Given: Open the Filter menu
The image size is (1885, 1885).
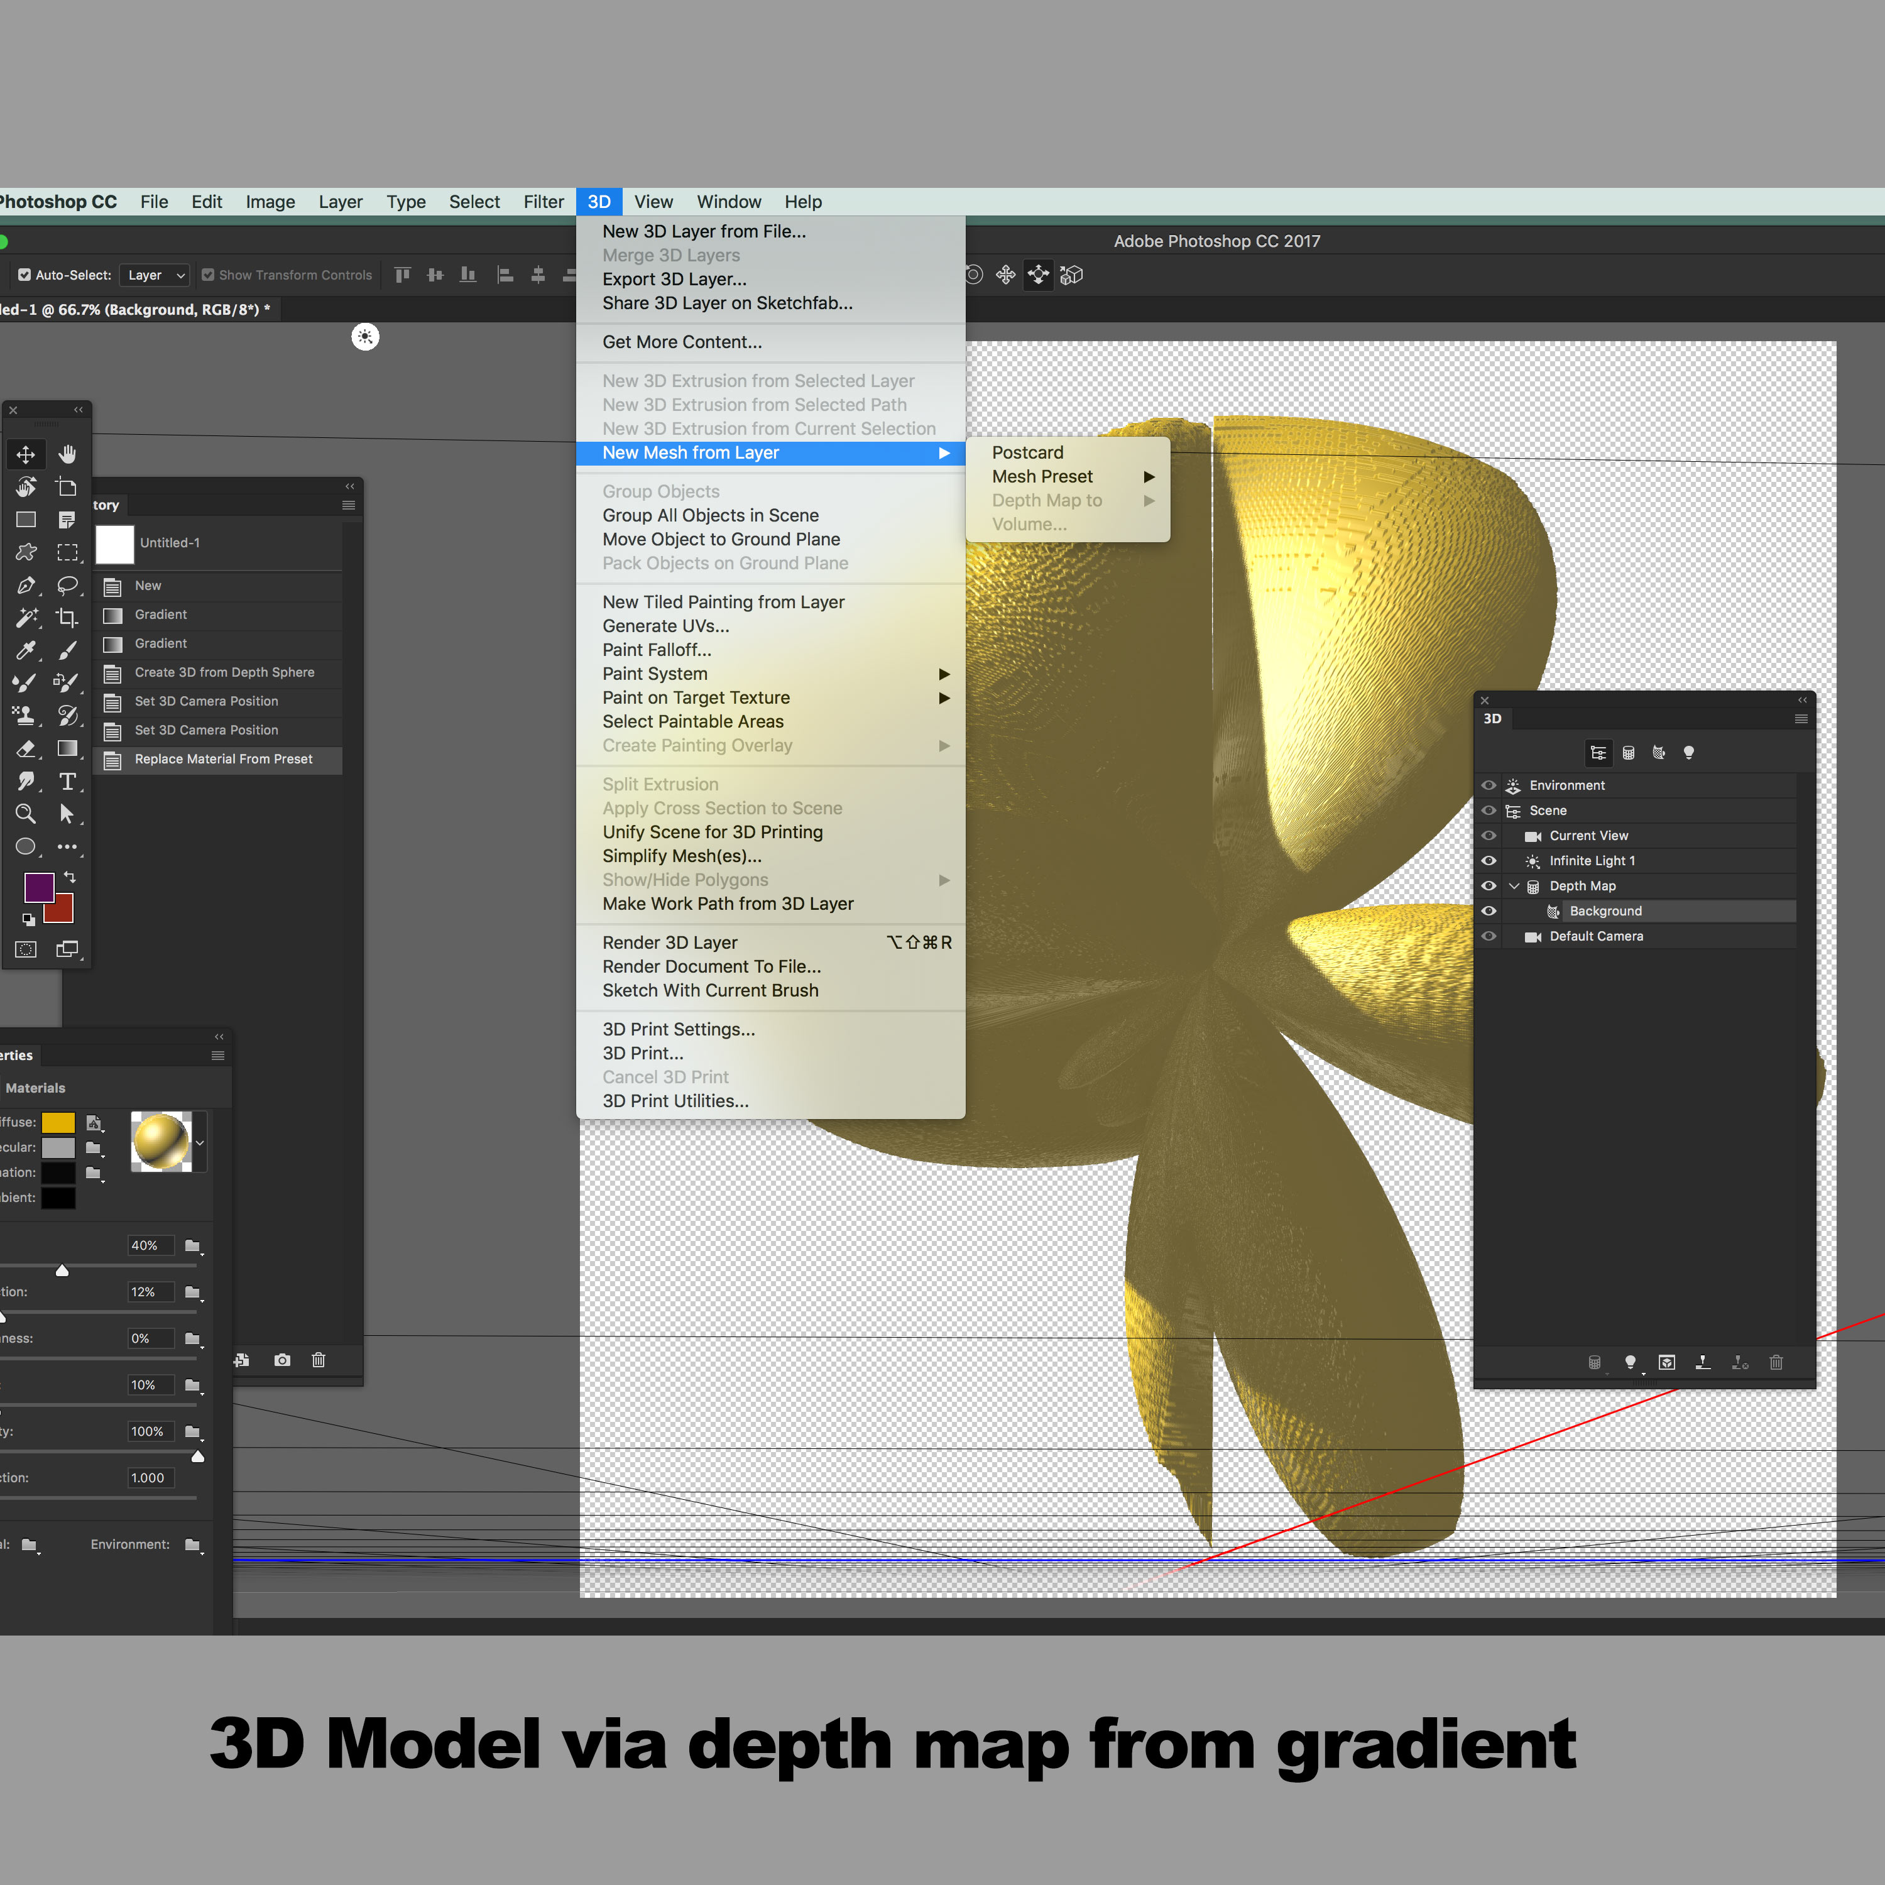Looking at the screenshot, I should 544,202.
